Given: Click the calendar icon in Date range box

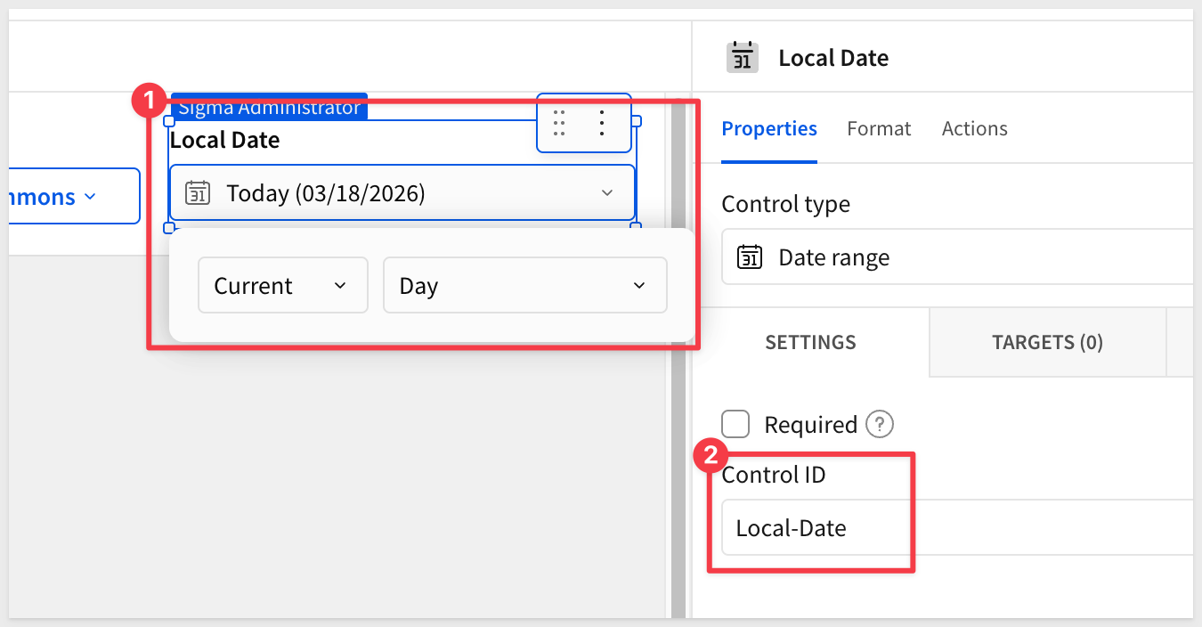Looking at the screenshot, I should click(750, 258).
